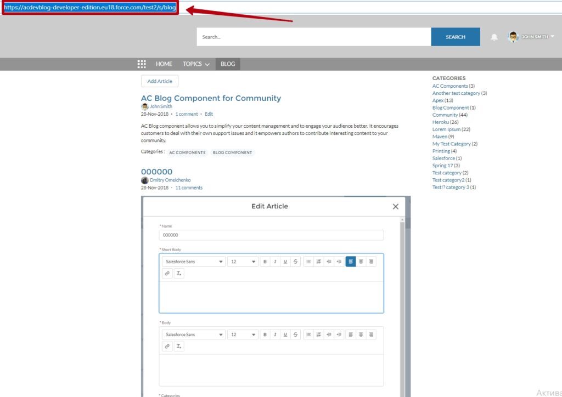562x397 pixels.
Task: Filter by Salesforce (1) category
Action: click(447, 158)
